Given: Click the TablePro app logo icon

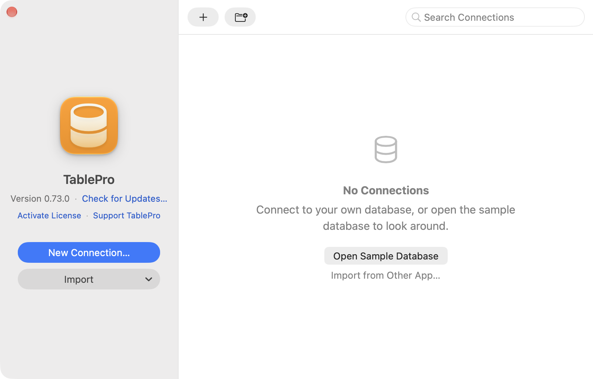Looking at the screenshot, I should coord(89,125).
